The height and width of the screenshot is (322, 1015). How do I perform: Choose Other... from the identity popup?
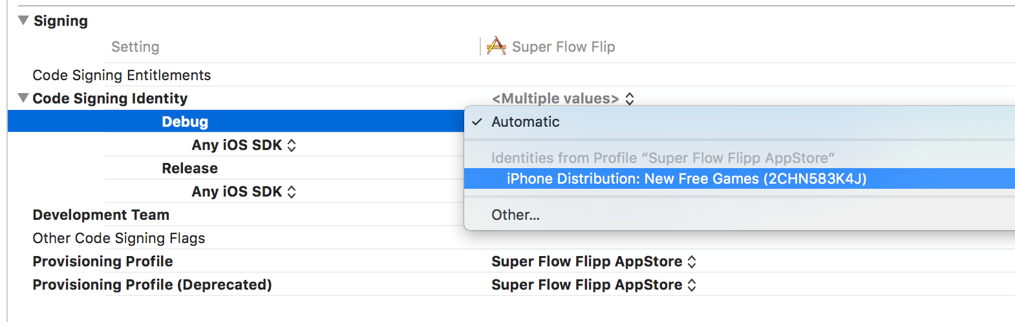point(515,215)
